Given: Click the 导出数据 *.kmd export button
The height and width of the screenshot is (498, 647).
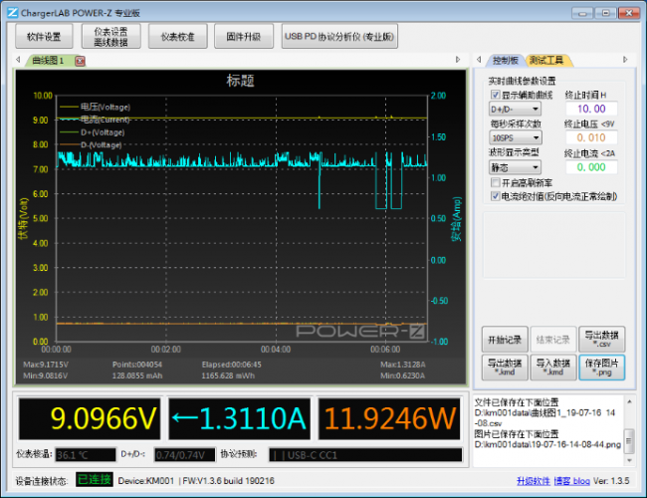Looking at the screenshot, I should tap(505, 368).
